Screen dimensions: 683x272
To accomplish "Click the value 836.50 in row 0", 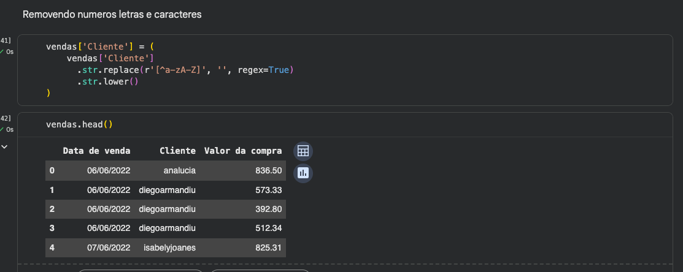I will 268,170.
